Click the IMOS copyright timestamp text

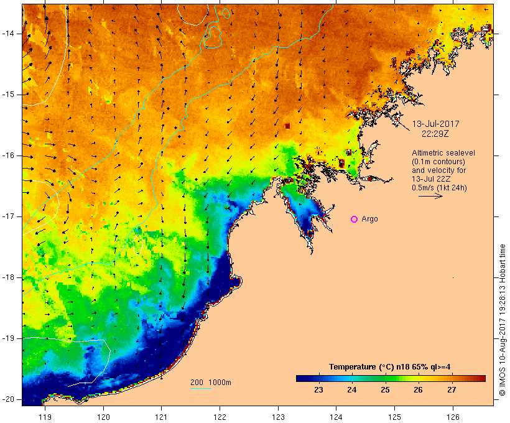click(x=503, y=320)
